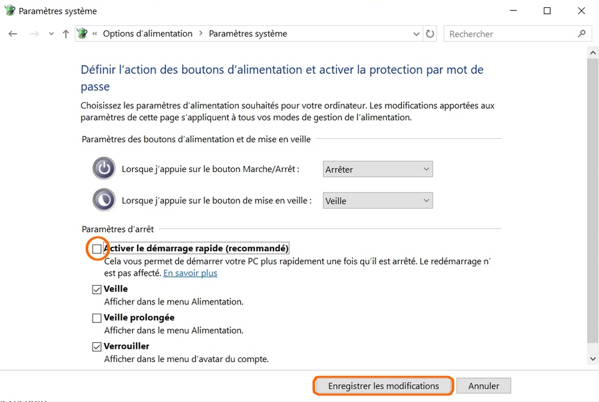This screenshot has width=599, height=402.
Task: Click the power button Marche/Arrêt icon
Action: tap(104, 169)
